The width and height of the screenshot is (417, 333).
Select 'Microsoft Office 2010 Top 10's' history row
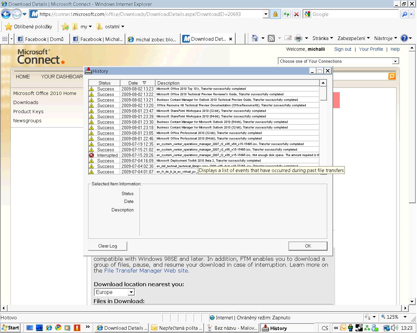204,88
